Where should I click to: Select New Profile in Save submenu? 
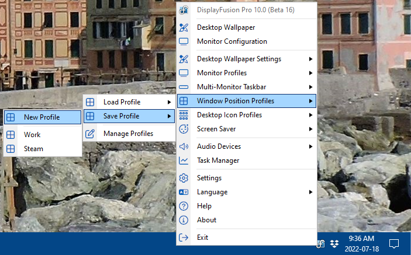pyautogui.click(x=43, y=117)
